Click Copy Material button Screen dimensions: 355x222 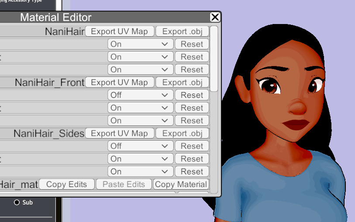[181, 184]
